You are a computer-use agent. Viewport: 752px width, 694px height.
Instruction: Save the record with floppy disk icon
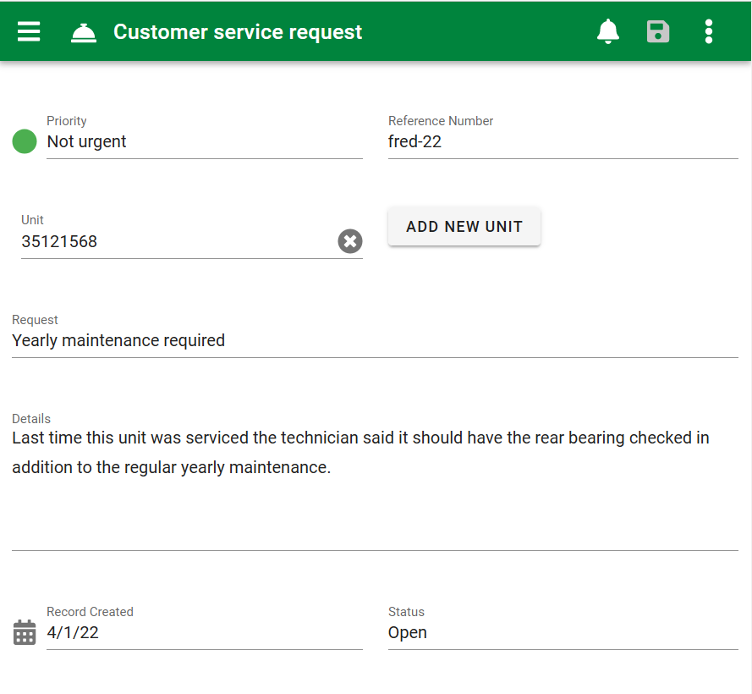coord(658,31)
